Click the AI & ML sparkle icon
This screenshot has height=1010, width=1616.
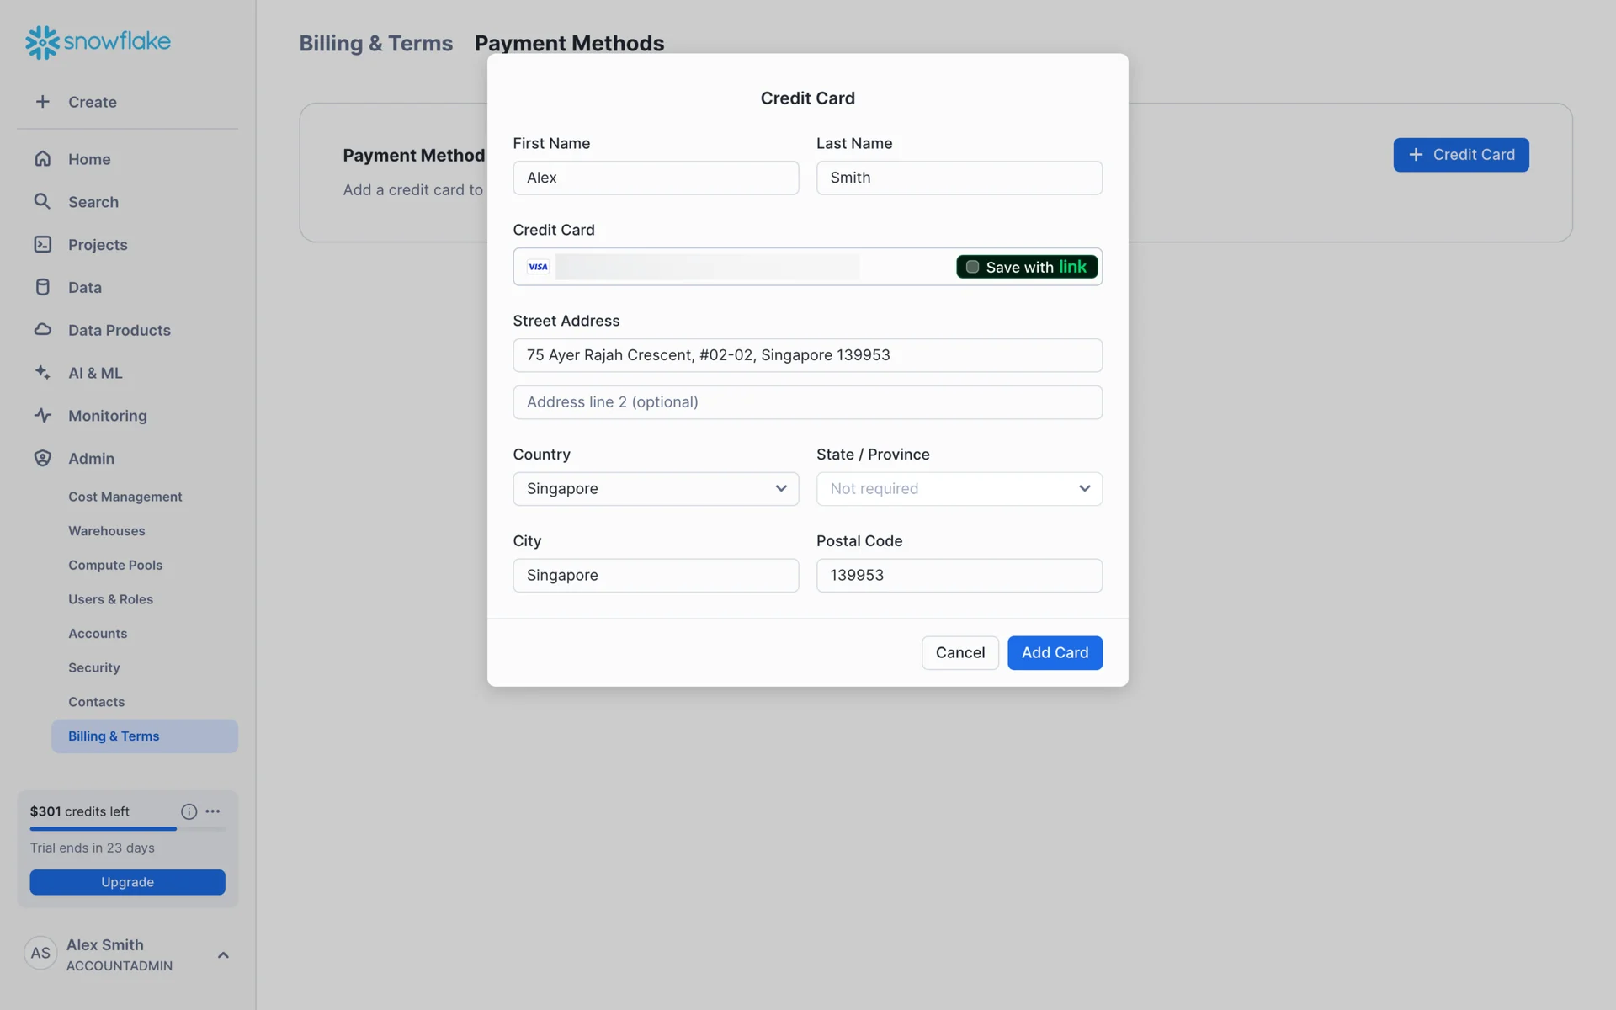click(43, 372)
